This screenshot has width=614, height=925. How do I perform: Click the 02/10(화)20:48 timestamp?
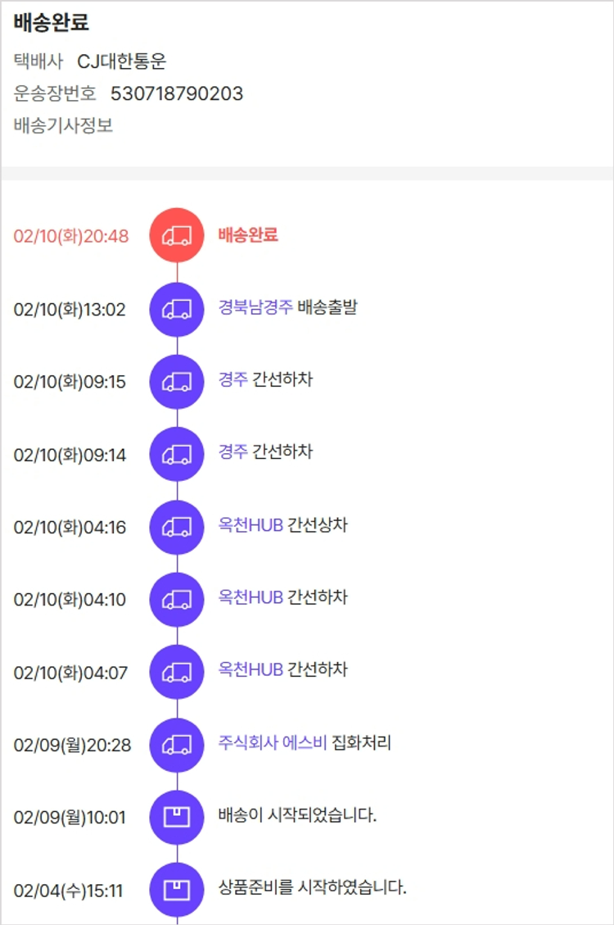click(71, 237)
